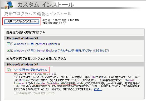Toggle the この更新プログラムを非表示にする checkbox
Image resolution: width=146 pixels, height=101 pixels.
pos(15,93)
